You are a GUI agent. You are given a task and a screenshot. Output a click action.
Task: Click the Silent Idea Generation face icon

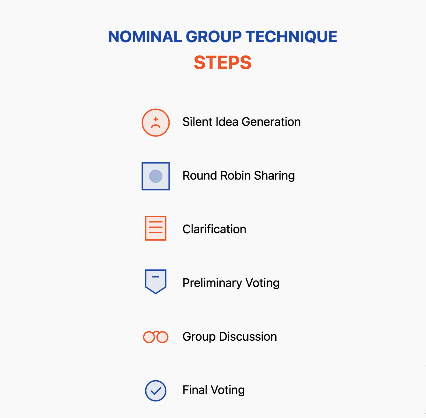coord(156,123)
